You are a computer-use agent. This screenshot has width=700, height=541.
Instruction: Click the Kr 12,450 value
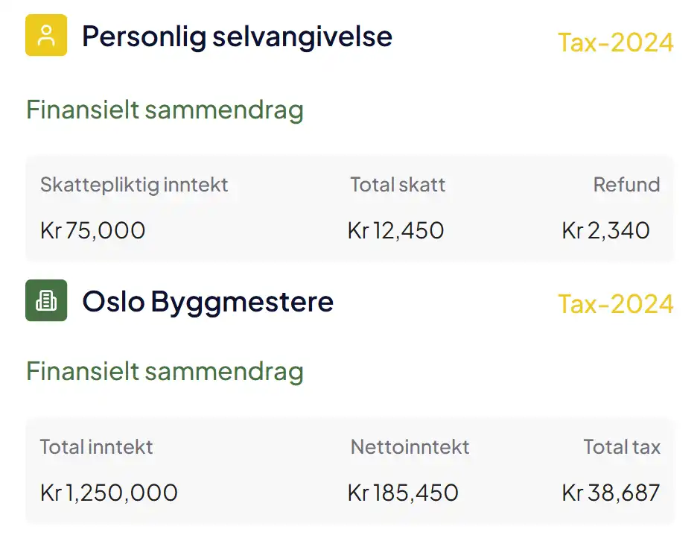[x=396, y=230]
